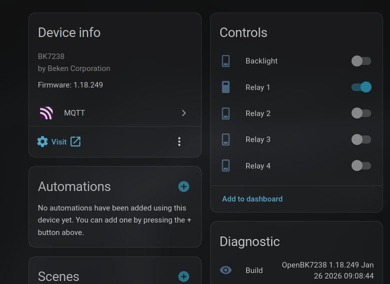Open the Build diagnostic entity row
390x284 pixels.
point(300,270)
